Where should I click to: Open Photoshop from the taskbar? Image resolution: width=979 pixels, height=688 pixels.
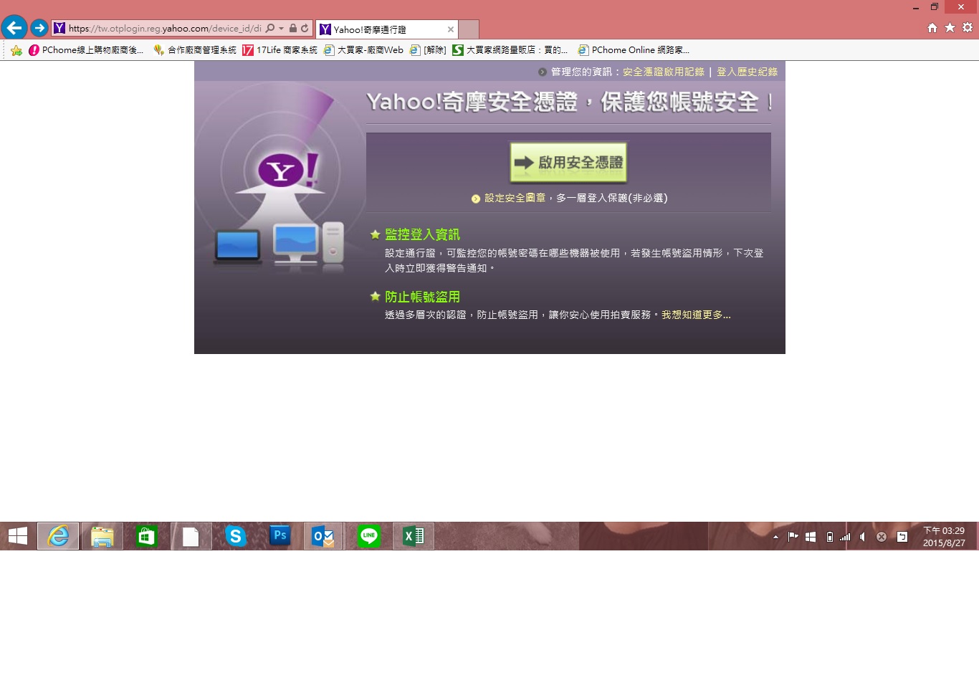(280, 536)
